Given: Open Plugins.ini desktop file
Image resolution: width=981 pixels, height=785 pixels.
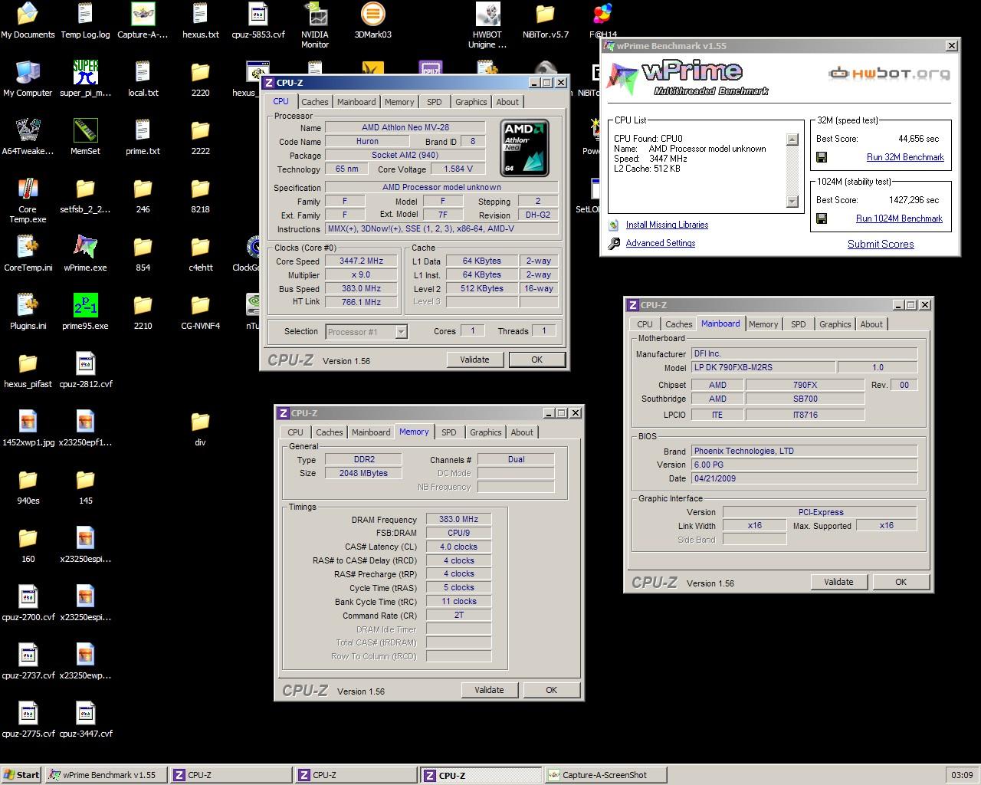Looking at the screenshot, I should tap(28, 312).
